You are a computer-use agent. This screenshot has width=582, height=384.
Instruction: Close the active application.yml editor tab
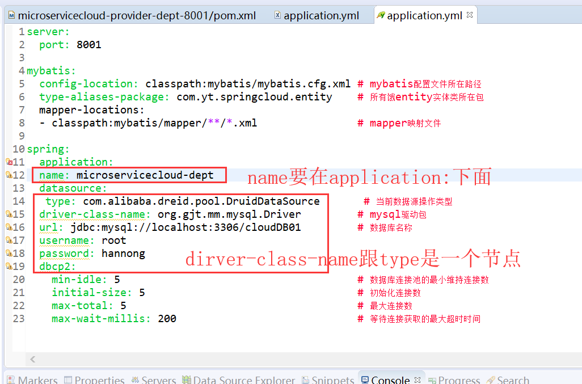pyautogui.click(x=469, y=15)
